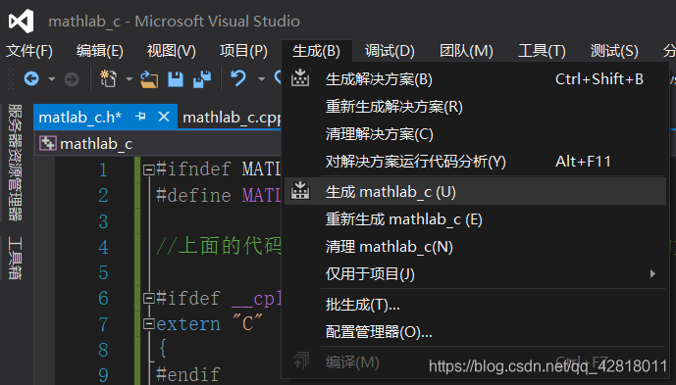This screenshot has height=385, width=676.
Task: Open the 工具(T) menu
Action: point(542,51)
